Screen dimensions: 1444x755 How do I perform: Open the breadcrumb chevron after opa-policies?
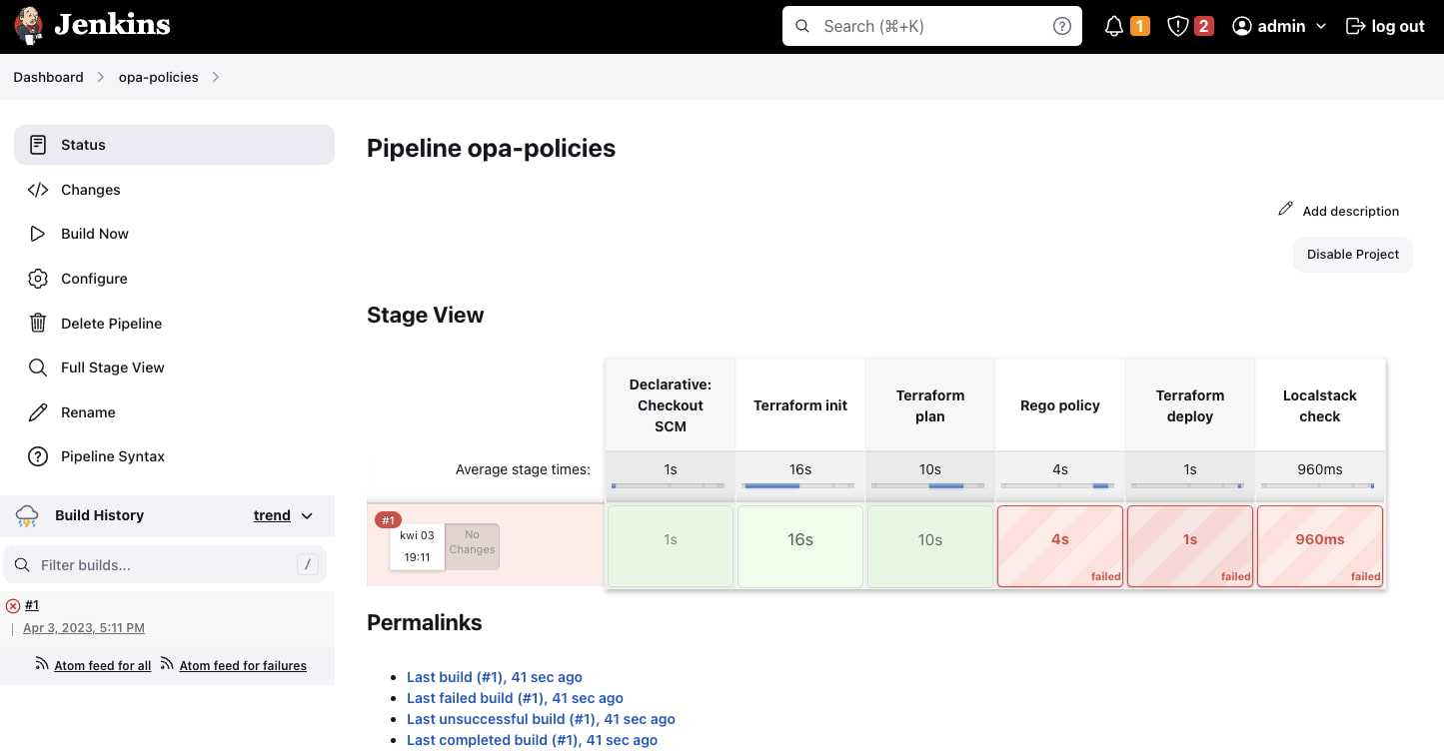click(x=216, y=77)
